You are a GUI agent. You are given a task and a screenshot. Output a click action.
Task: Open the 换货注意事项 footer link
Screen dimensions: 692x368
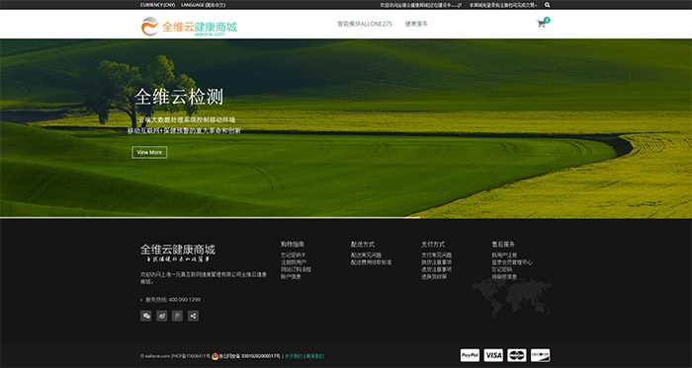[x=437, y=261]
